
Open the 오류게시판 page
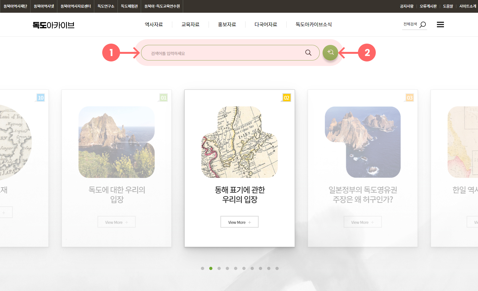428,6
